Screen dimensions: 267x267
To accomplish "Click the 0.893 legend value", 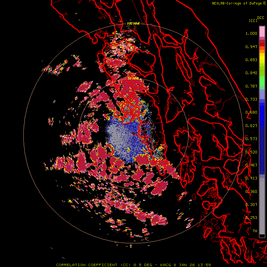I will click(251, 60).
